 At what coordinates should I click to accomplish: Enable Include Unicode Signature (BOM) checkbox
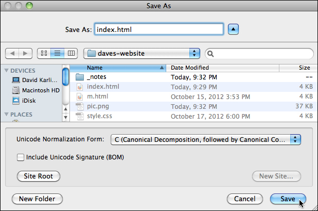pos(21,157)
